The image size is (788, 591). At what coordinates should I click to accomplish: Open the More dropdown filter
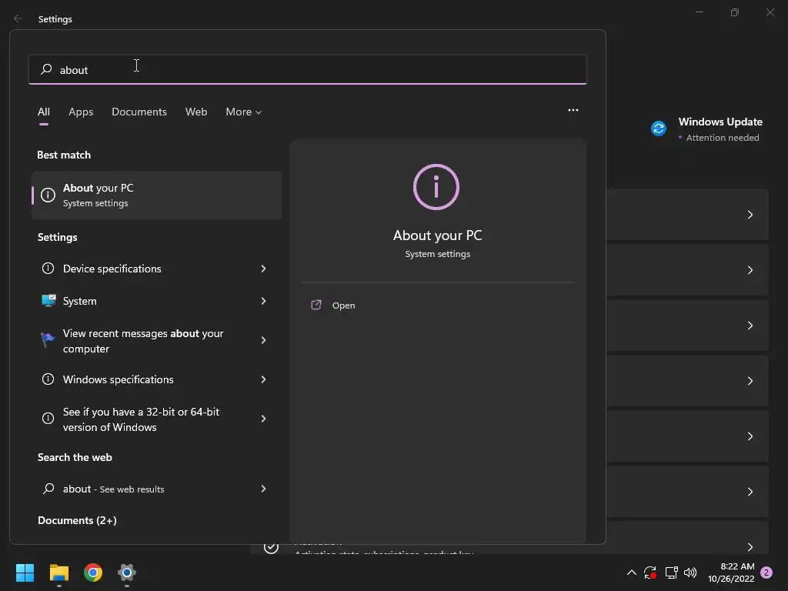tap(244, 112)
